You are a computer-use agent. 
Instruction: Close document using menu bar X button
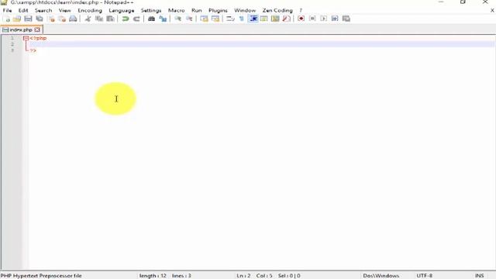click(492, 10)
